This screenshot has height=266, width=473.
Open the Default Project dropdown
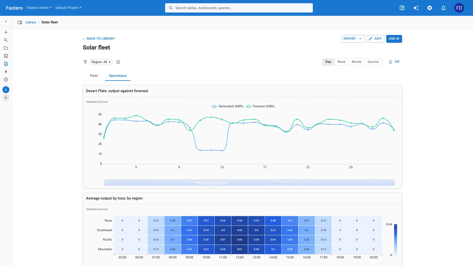[x=68, y=8]
